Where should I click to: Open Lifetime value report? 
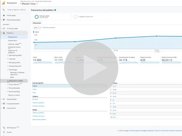click(x=14, y=44)
